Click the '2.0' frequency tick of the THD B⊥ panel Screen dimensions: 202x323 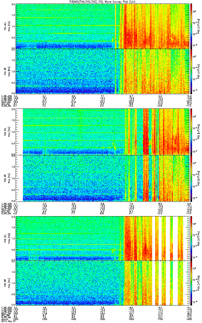click(13, 110)
